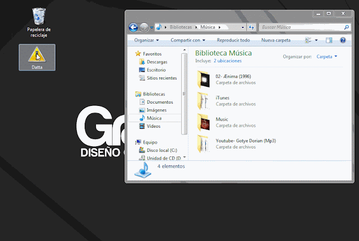
Task: Select the iTunes folder icon
Action: (x=204, y=101)
